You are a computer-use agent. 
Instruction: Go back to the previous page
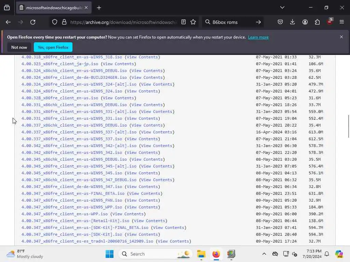[x=8, y=22]
